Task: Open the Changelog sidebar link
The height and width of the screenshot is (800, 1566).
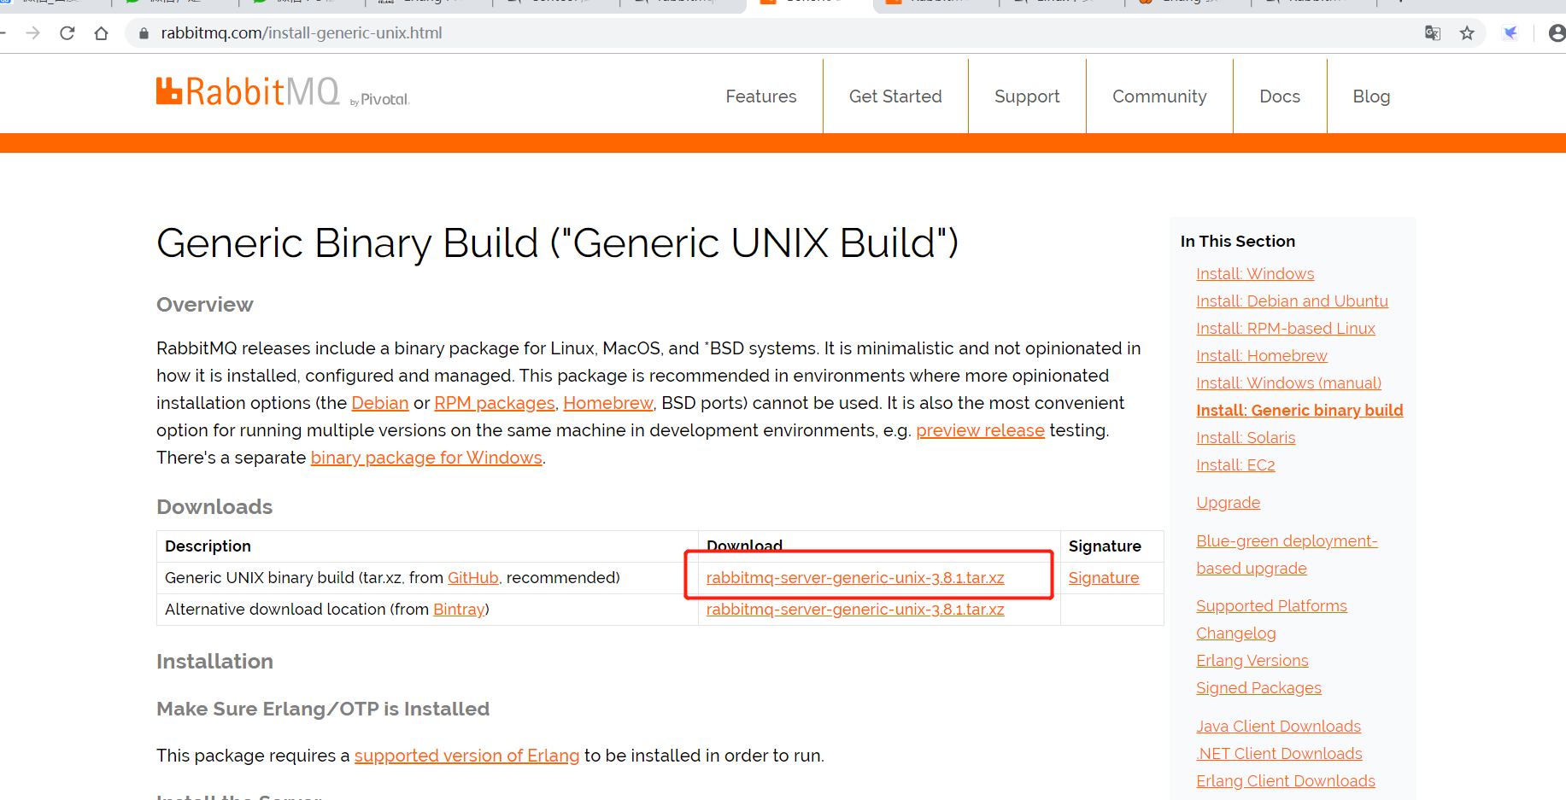Action: point(1236,634)
